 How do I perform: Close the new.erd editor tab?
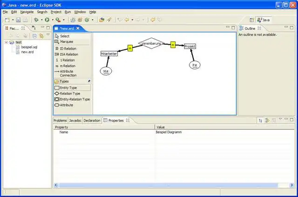pyautogui.click(x=78, y=28)
